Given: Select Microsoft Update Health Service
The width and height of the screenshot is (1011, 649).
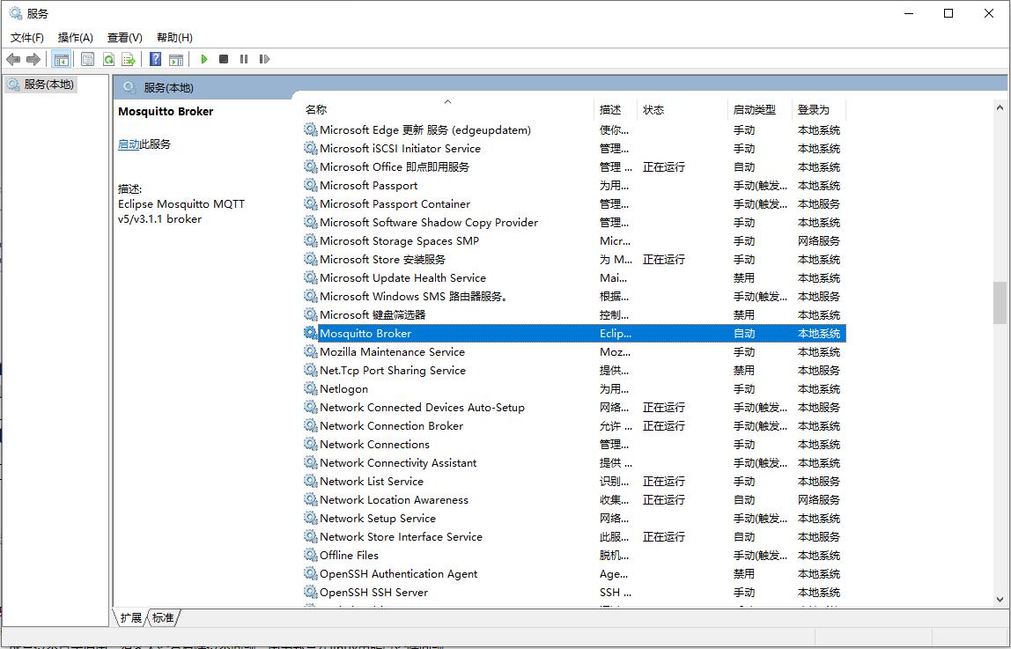Looking at the screenshot, I should pos(574,277).
